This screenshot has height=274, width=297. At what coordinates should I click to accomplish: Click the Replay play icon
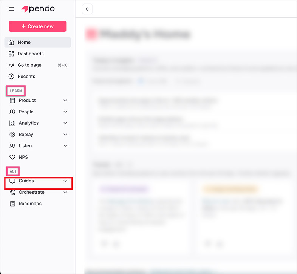pos(12,134)
